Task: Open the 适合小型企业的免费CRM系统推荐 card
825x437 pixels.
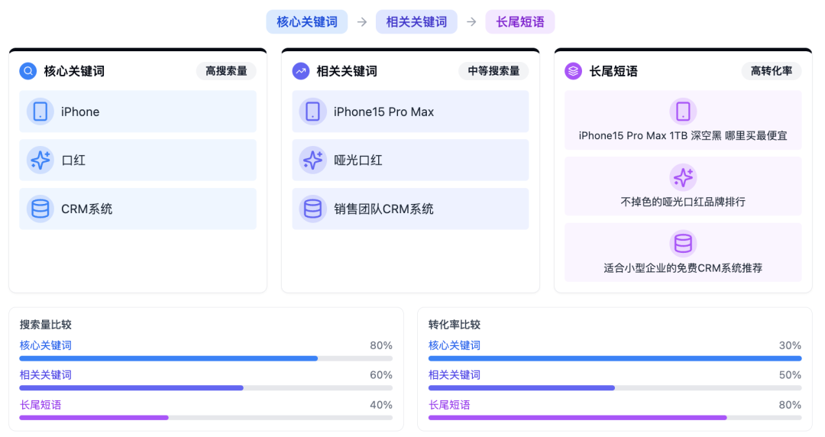Action: [683, 252]
